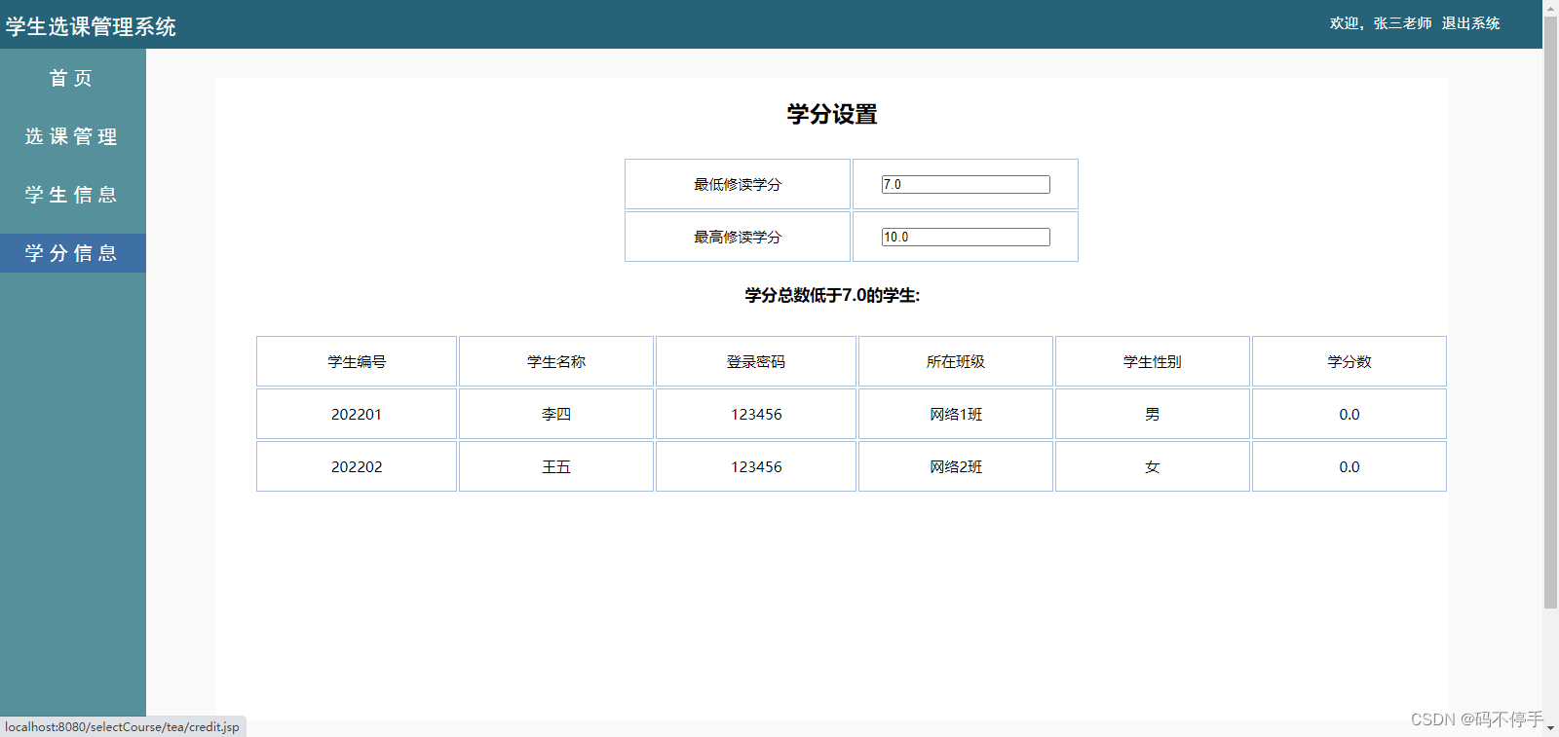The height and width of the screenshot is (737, 1559).
Task: Click the class cell 网络1班
Action: (x=956, y=414)
